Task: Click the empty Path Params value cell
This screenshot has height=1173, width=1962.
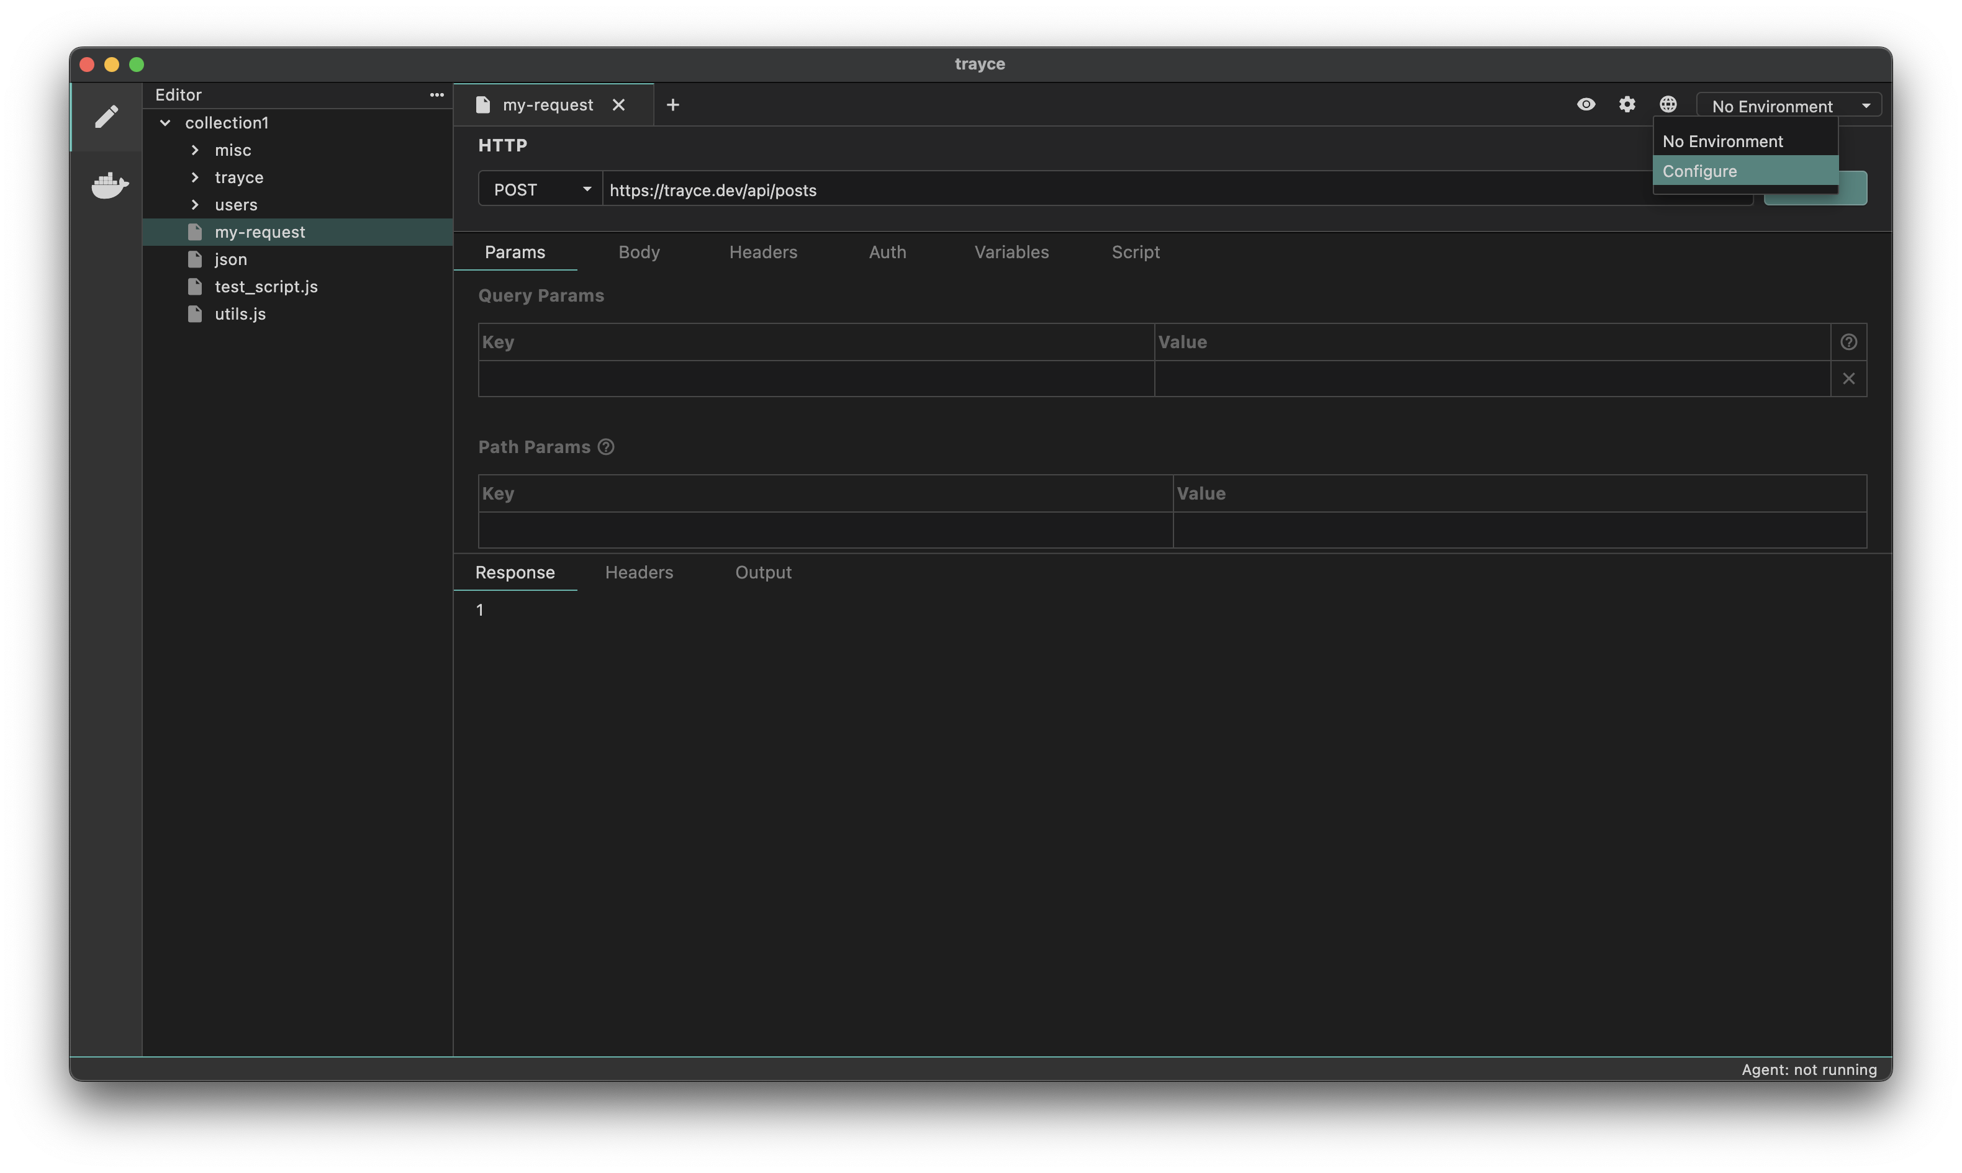Action: click(x=1519, y=531)
